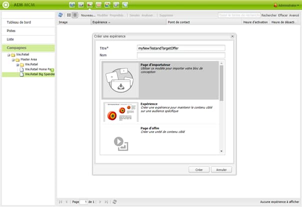
Task: Open Avancé advanced search
Action: click(294, 15)
